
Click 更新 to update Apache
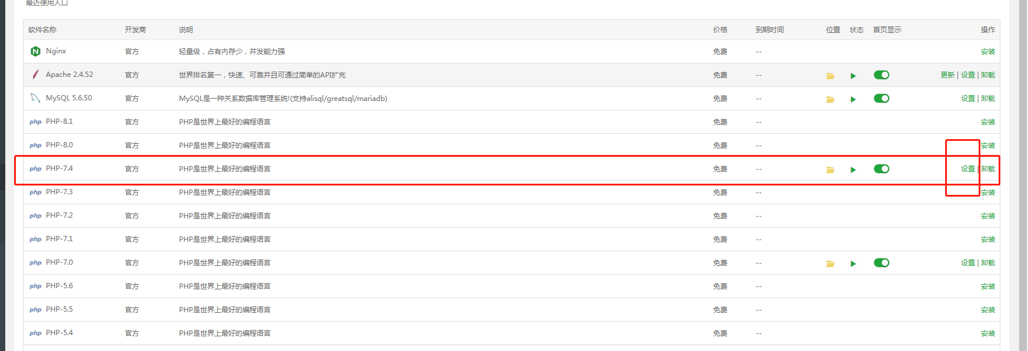pos(947,75)
